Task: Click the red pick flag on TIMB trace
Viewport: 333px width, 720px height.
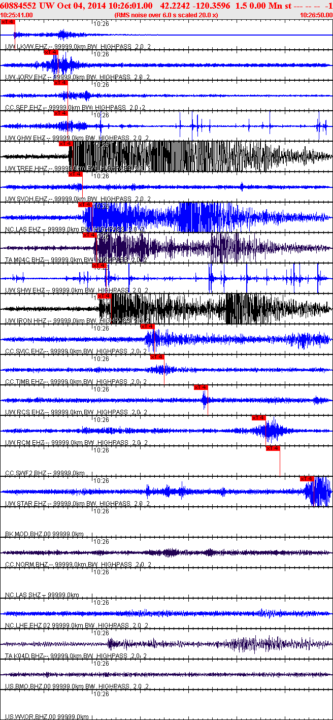Action: click(157, 357)
